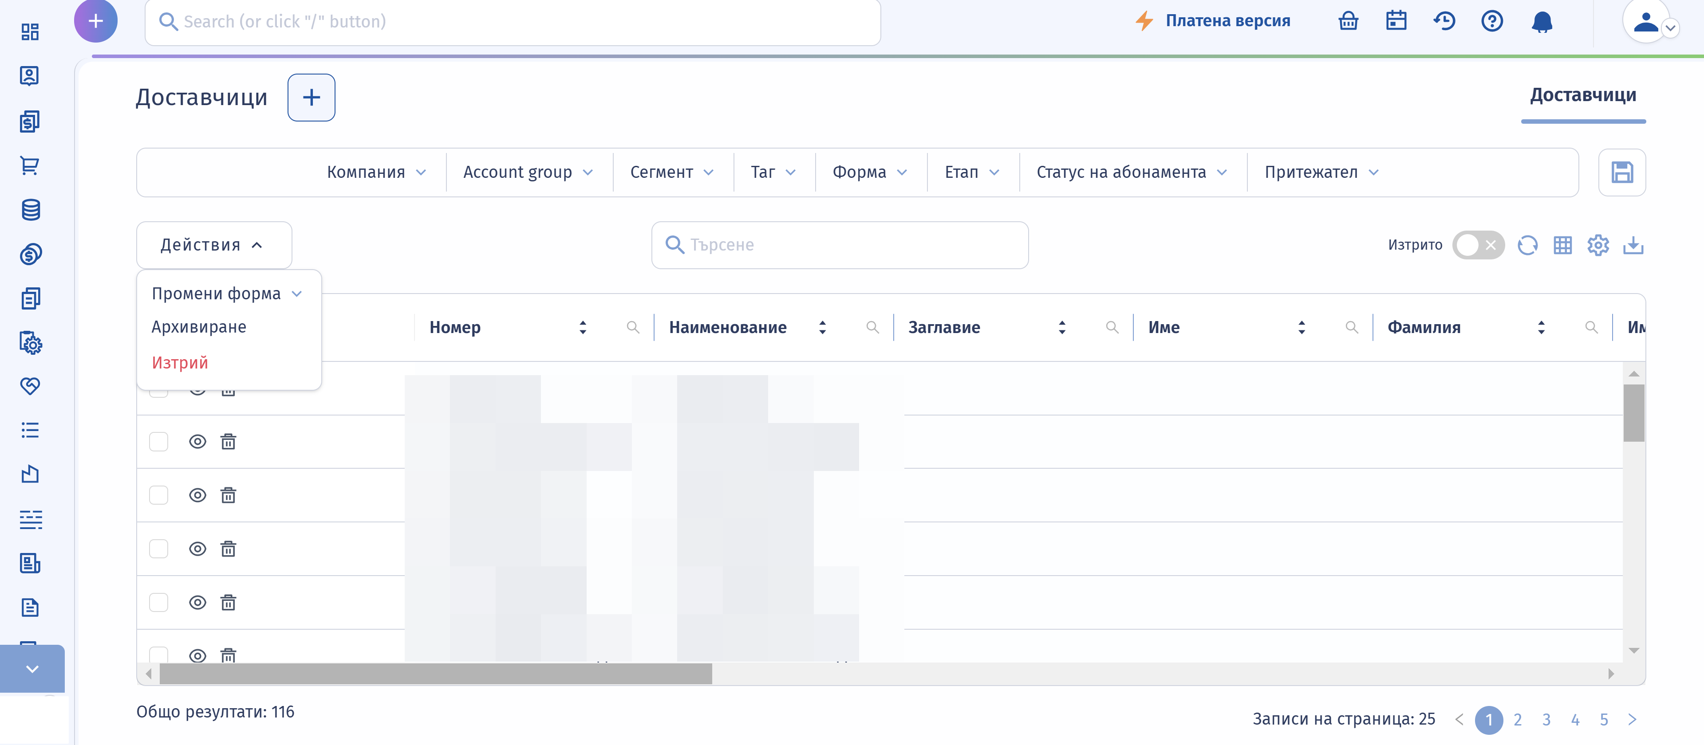Download the table export icon
The width and height of the screenshot is (1704, 745).
pyautogui.click(x=1633, y=245)
